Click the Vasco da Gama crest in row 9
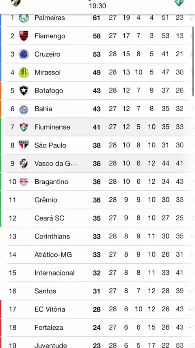Image resolution: width=195 pixels, height=348 pixels. (24, 163)
